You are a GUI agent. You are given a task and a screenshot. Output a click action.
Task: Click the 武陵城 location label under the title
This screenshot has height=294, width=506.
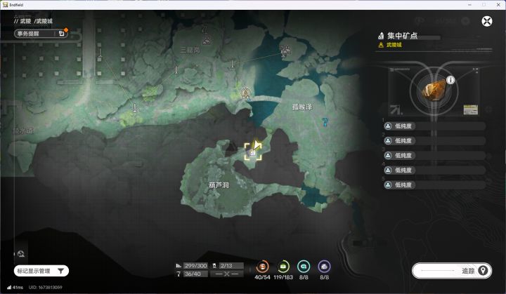(x=394, y=45)
